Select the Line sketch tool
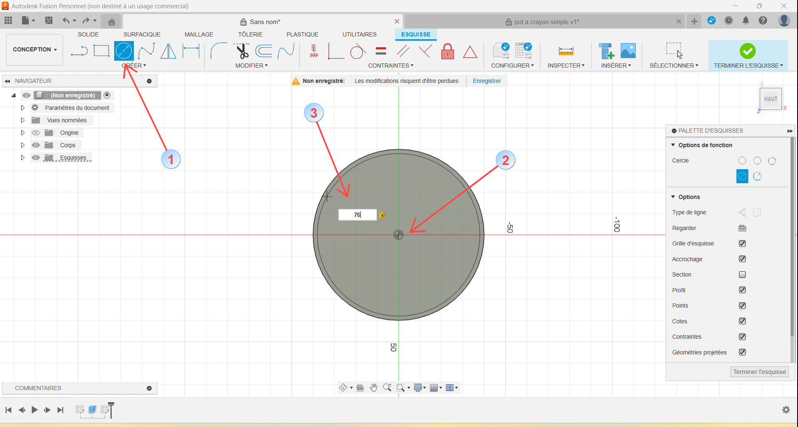The image size is (798, 427). [79, 51]
